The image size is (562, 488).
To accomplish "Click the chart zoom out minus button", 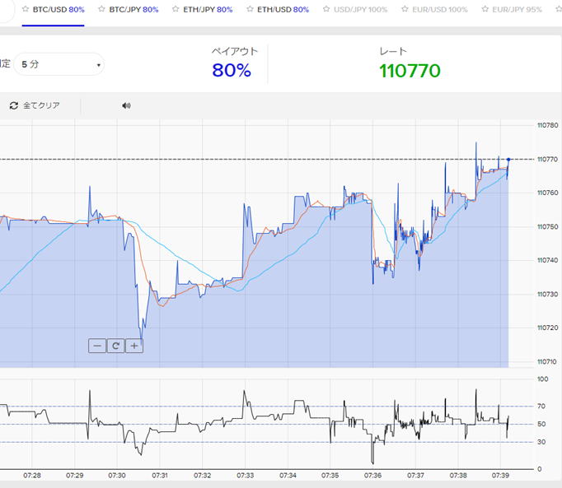I will (x=98, y=346).
